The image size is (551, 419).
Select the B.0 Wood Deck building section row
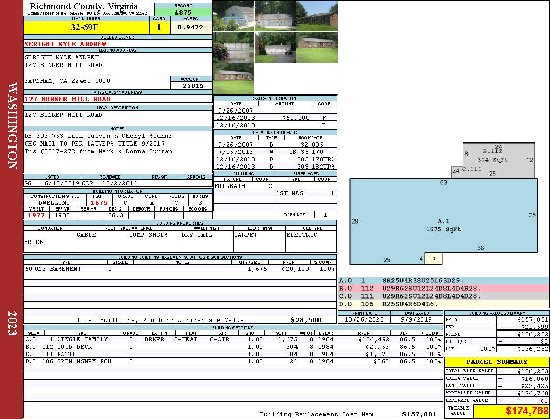click(x=232, y=347)
